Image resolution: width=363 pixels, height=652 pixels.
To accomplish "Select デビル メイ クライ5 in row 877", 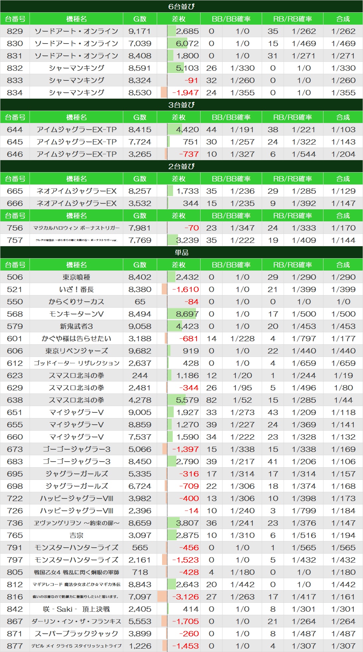I will pyautogui.click(x=76, y=646).
